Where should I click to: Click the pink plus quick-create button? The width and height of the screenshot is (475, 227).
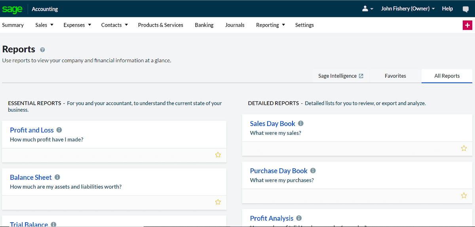coord(467,25)
